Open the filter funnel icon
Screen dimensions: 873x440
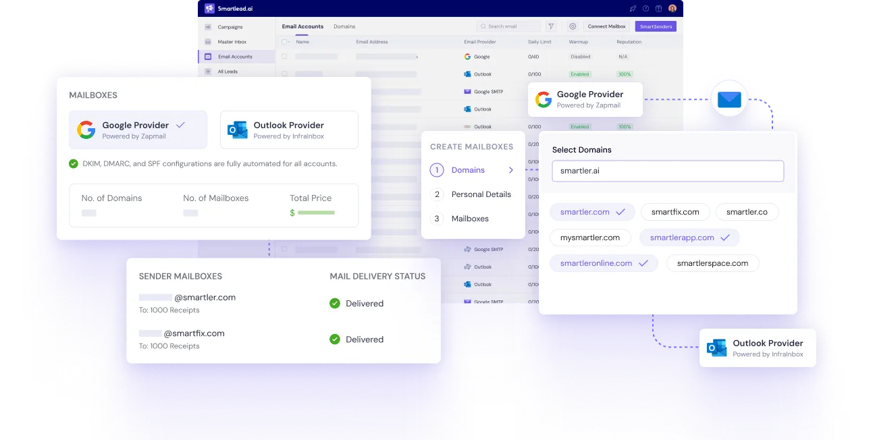551,26
